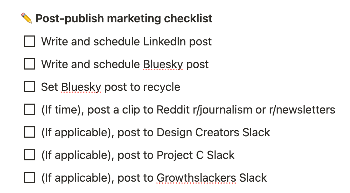The width and height of the screenshot is (350, 193).
Task: Click the r/newsletters text in Reddit item
Action: click(302, 110)
